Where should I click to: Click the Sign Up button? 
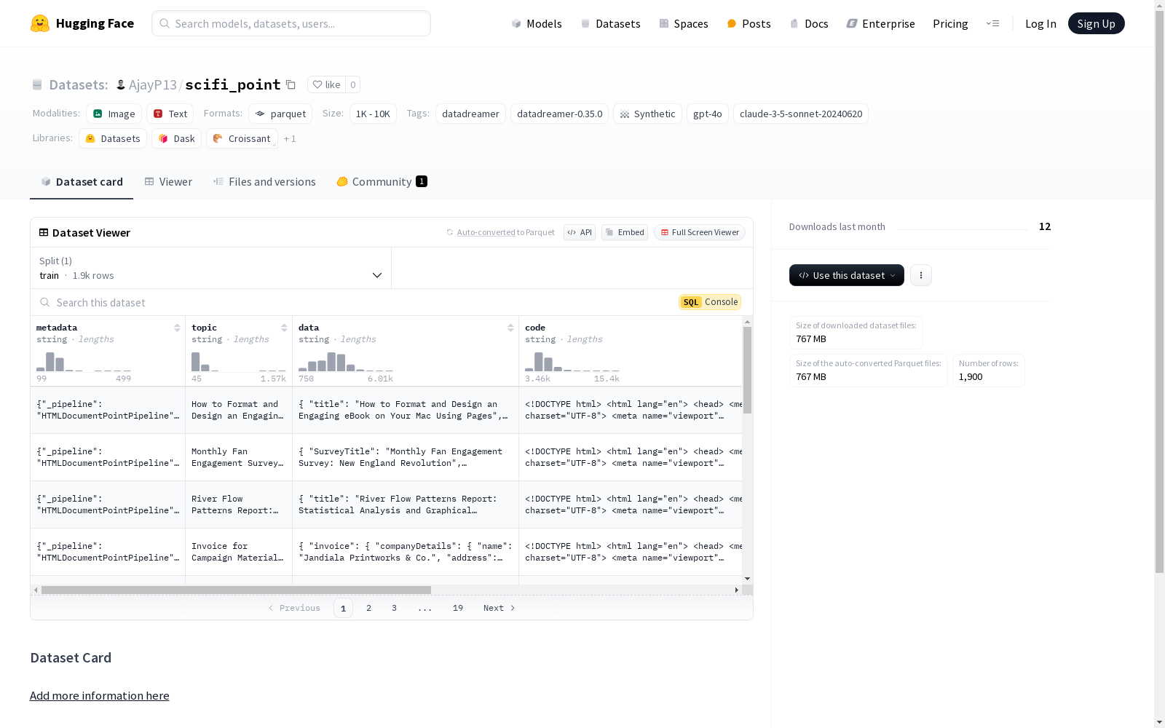pos(1096,23)
